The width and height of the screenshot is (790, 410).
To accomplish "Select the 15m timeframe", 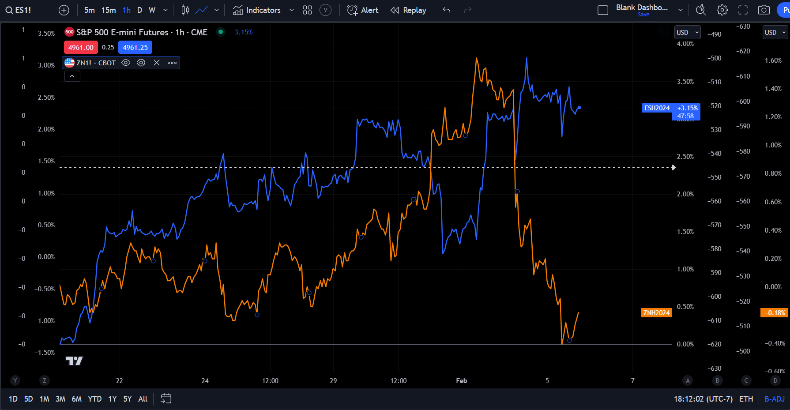I will pos(109,10).
